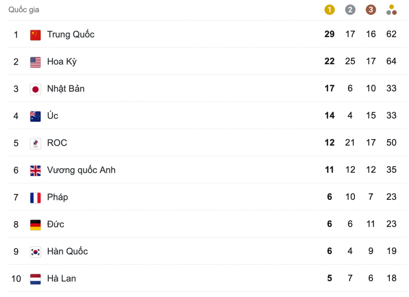Screen dimensions: 409x297
Task: Click Hoa Kỳ's total of 64 medals
Action: point(392,61)
